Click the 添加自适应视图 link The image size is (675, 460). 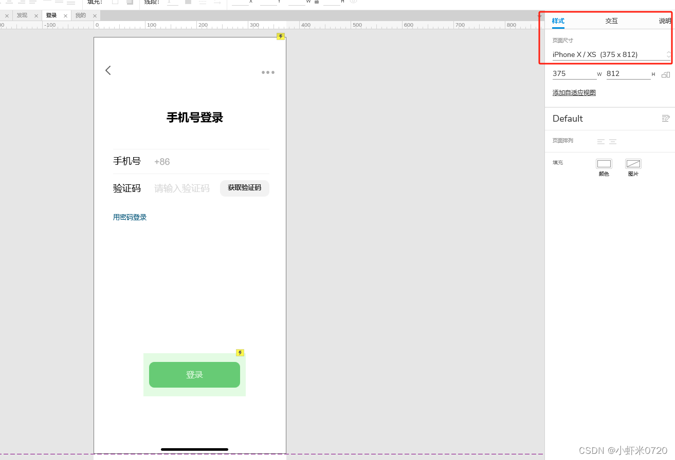coord(574,93)
